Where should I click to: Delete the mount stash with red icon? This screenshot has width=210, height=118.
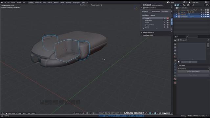pos(168,18)
